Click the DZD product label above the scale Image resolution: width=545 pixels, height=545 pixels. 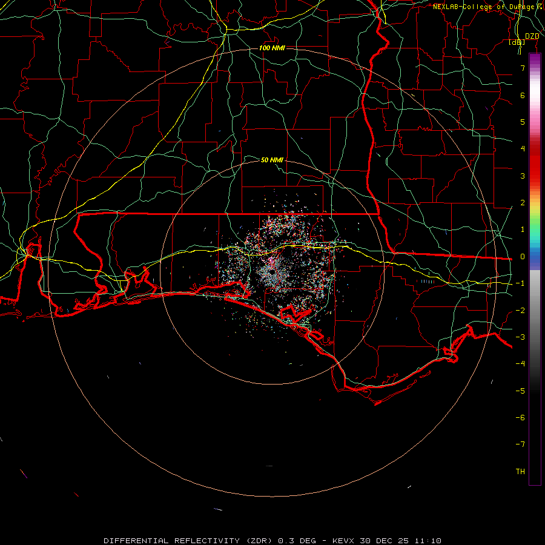click(x=532, y=36)
